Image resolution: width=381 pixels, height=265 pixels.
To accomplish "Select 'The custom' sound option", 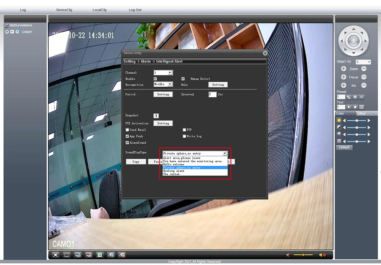I will pos(195,174).
